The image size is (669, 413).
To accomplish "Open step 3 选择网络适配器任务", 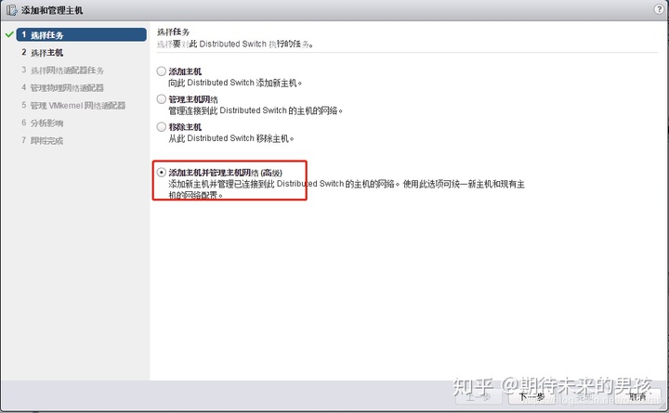I will (63, 70).
